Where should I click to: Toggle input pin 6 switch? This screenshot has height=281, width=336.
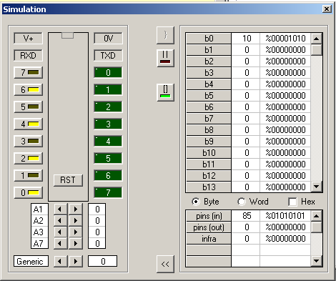point(29,89)
